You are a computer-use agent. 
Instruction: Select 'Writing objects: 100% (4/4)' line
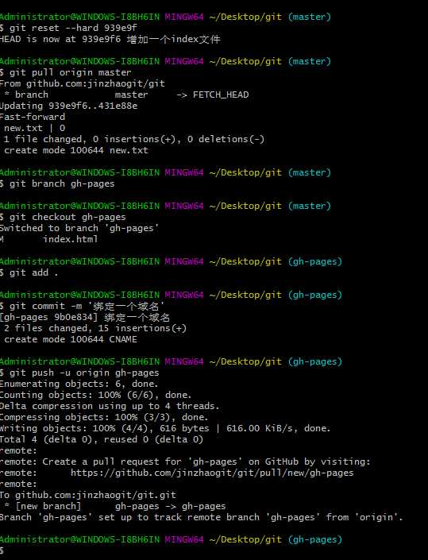[165, 428]
